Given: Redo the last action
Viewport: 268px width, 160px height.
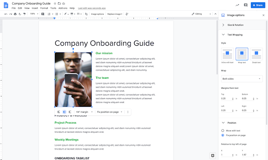Looking at the screenshot, I should click(10, 14).
